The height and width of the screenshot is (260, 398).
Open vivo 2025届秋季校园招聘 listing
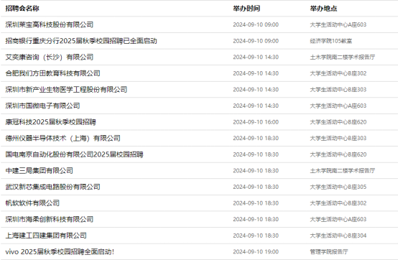point(60,252)
